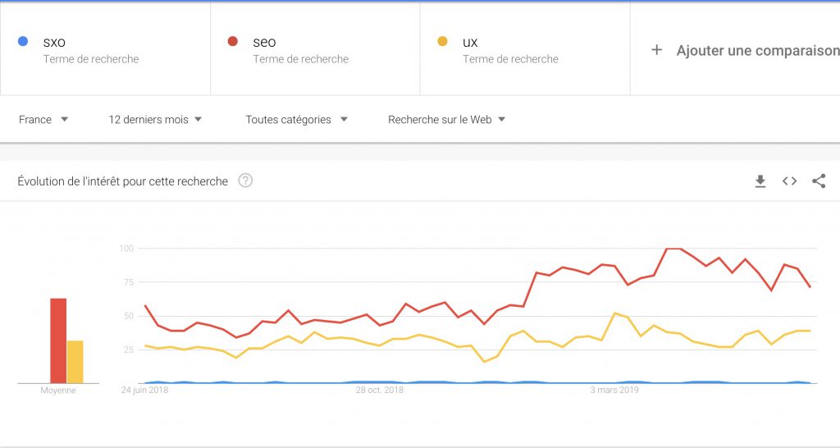Select the yellow ux color dot
This screenshot has height=448, width=840.
coord(442,41)
